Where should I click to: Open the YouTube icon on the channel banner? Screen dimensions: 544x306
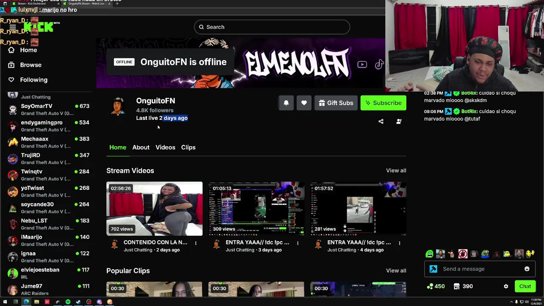pos(362,65)
